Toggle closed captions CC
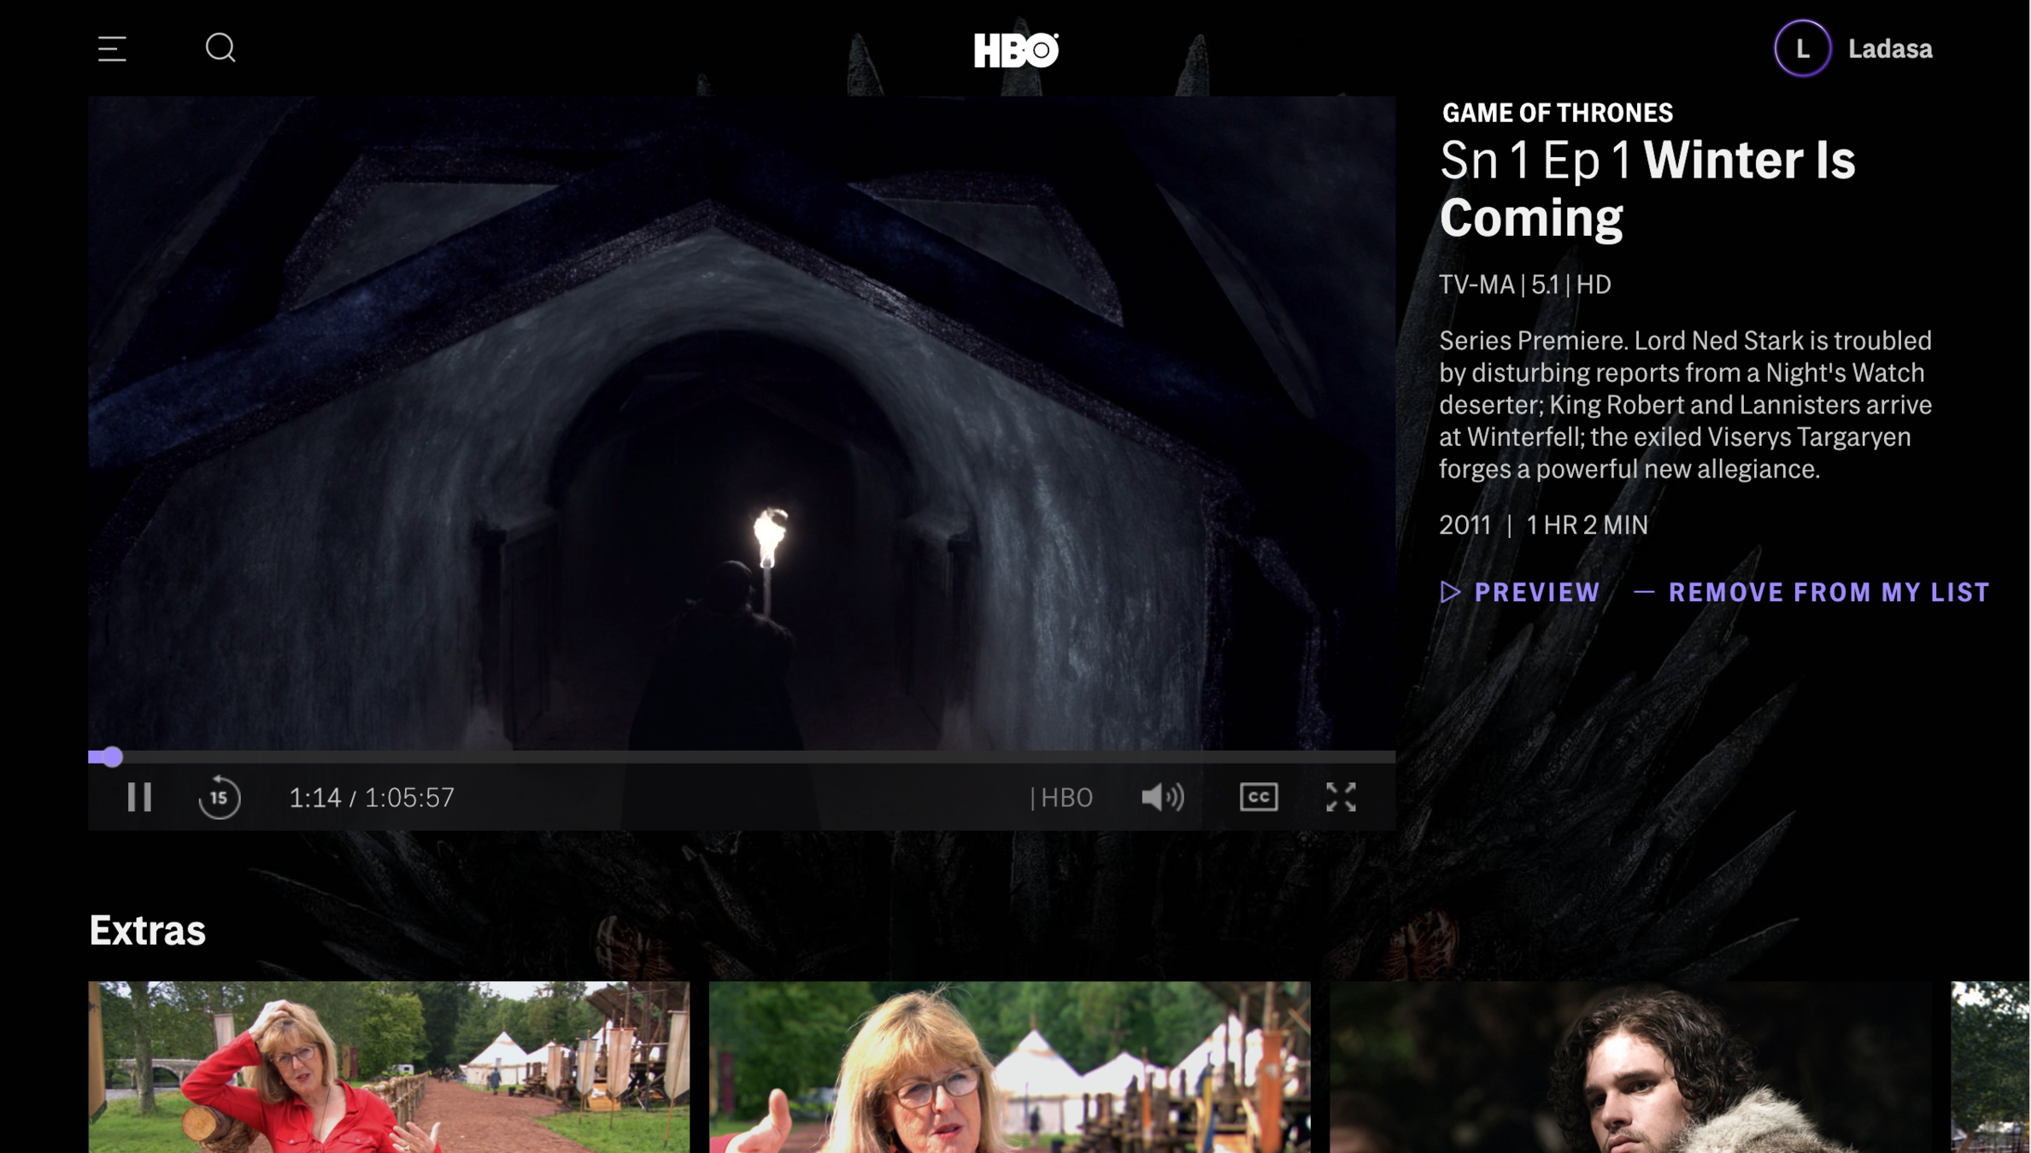The image size is (2031, 1153). [x=1258, y=797]
